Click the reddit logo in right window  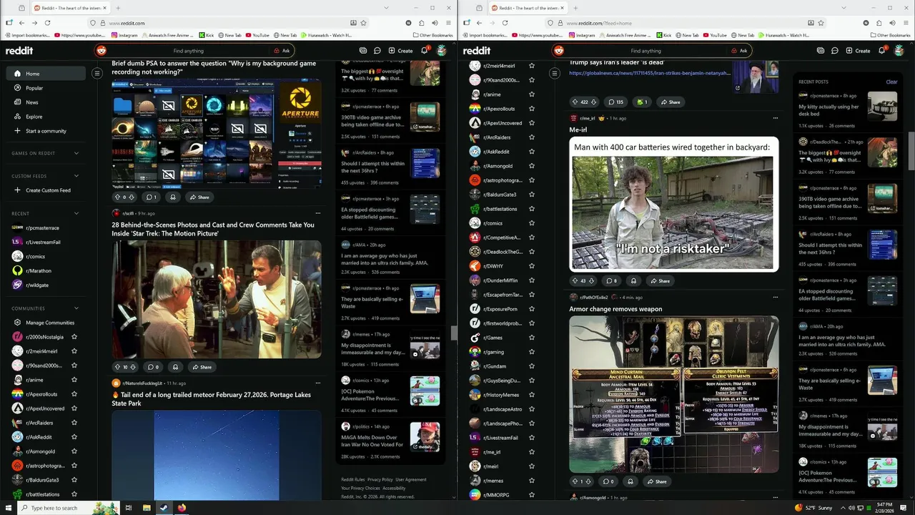[477, 51]
